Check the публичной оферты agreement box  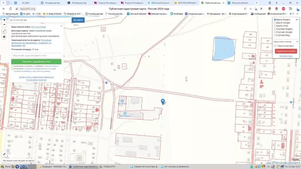coord(12,66)
